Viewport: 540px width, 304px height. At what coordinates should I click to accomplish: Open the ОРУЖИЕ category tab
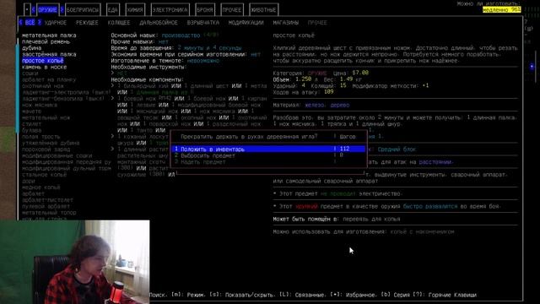(x=47, y=10)
